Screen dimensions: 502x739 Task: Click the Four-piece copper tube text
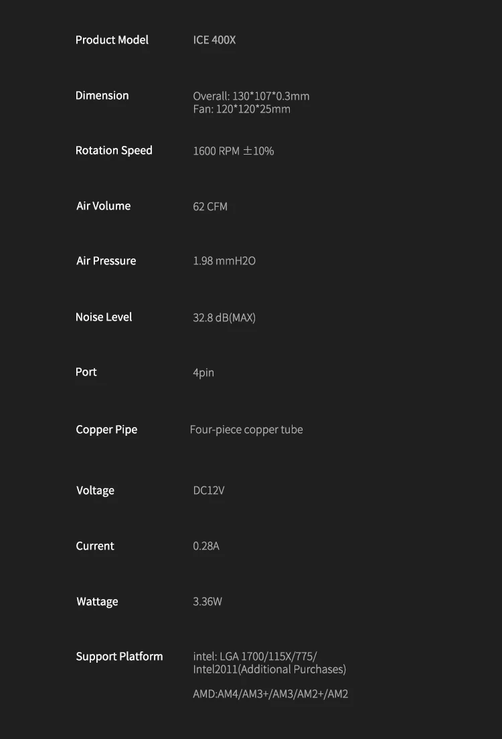click(x=246, y=430)
